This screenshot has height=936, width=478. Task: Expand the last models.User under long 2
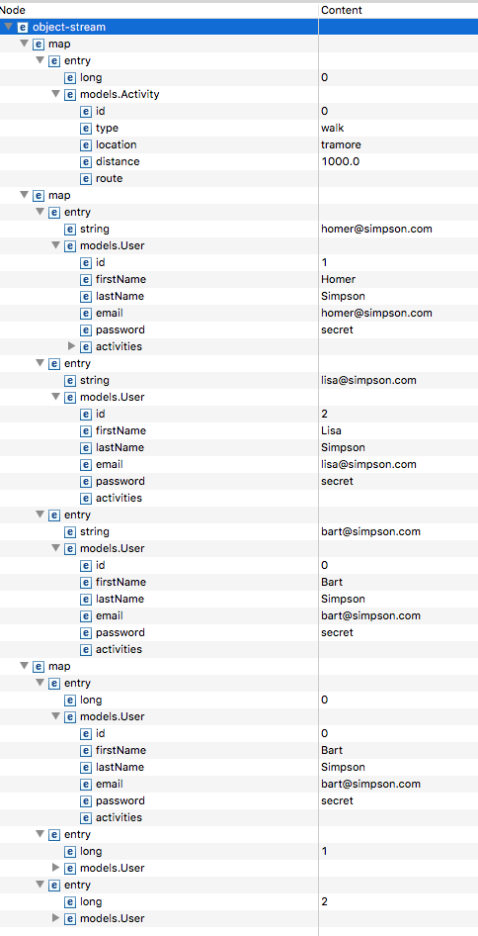click(x=56, y=918)
